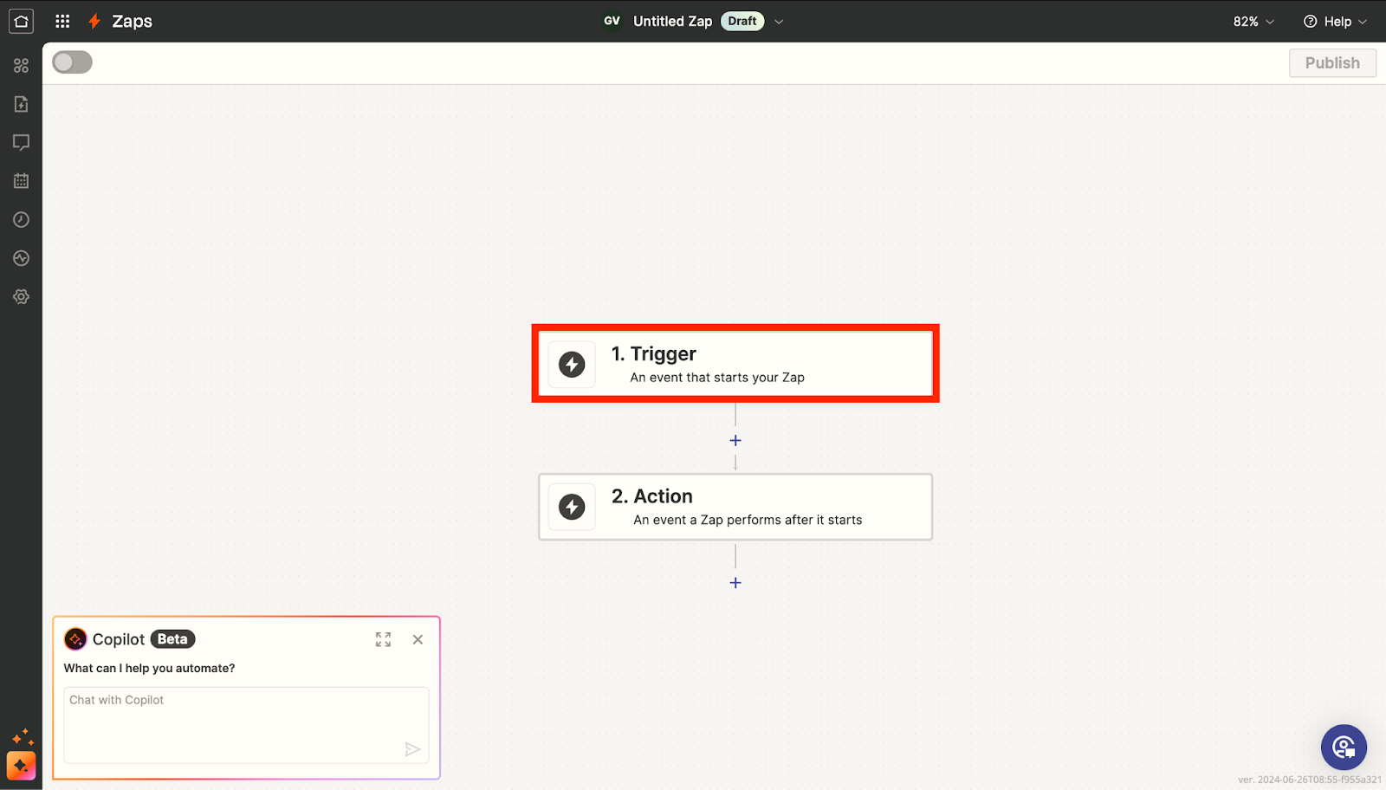Screen dimensions: 1386x790
Task: Click the home icon in top-left corner
Action: click(21, 21)
